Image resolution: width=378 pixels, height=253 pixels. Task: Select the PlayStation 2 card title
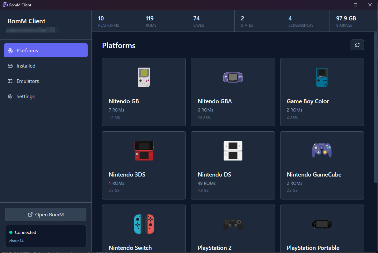(x=214, y=248)
